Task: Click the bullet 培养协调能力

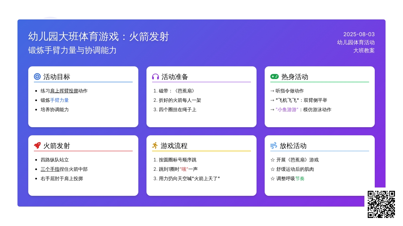Action: pyautogui.click(x=55, y=109)
